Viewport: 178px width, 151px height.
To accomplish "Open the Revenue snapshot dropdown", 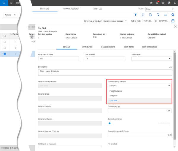I will coord(115,21).
